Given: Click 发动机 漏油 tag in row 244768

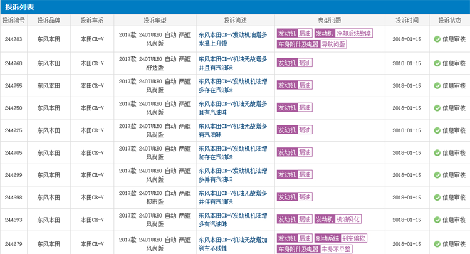Looking at the screenshot, I should pyautogui.click(x=295, y=63).
